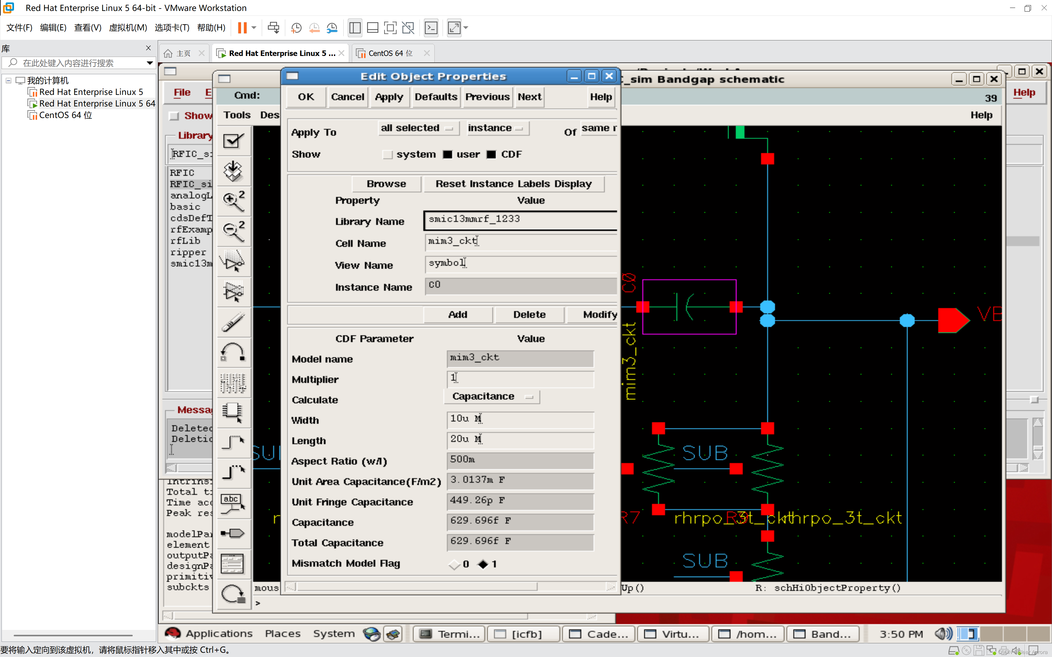Click Reset Instance Labels Display button
The width and height of the screenshot is (1052, 657).
coord(514,184)
